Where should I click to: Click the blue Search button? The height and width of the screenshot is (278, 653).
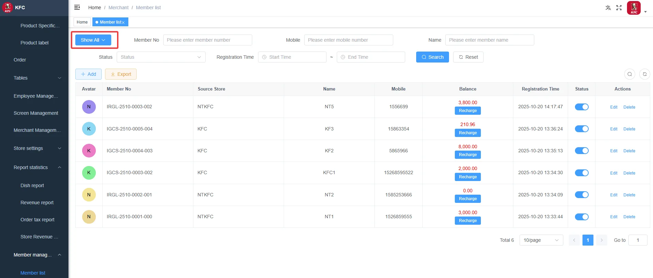tap(432, 57)
